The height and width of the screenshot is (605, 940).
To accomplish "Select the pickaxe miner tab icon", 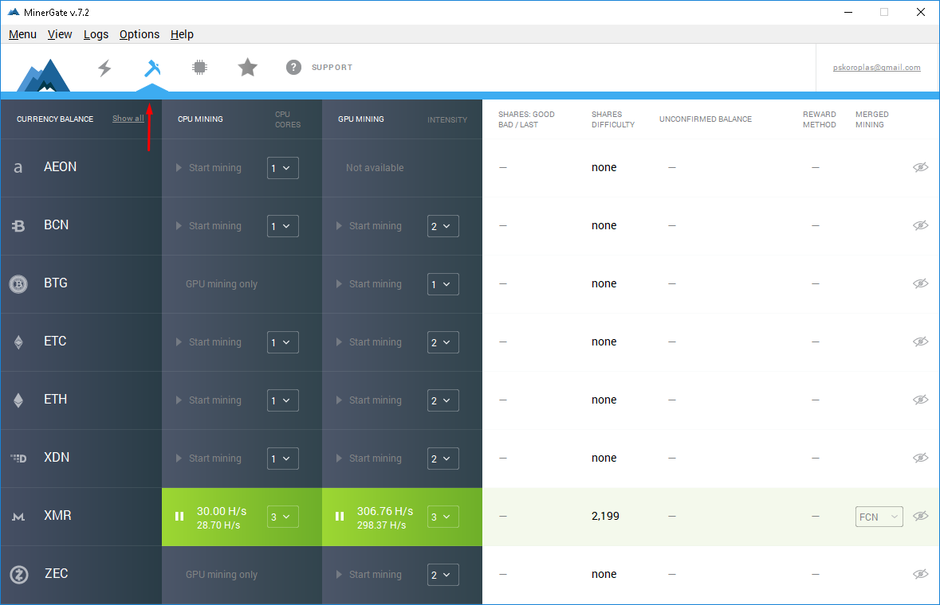I will [152, 68].
